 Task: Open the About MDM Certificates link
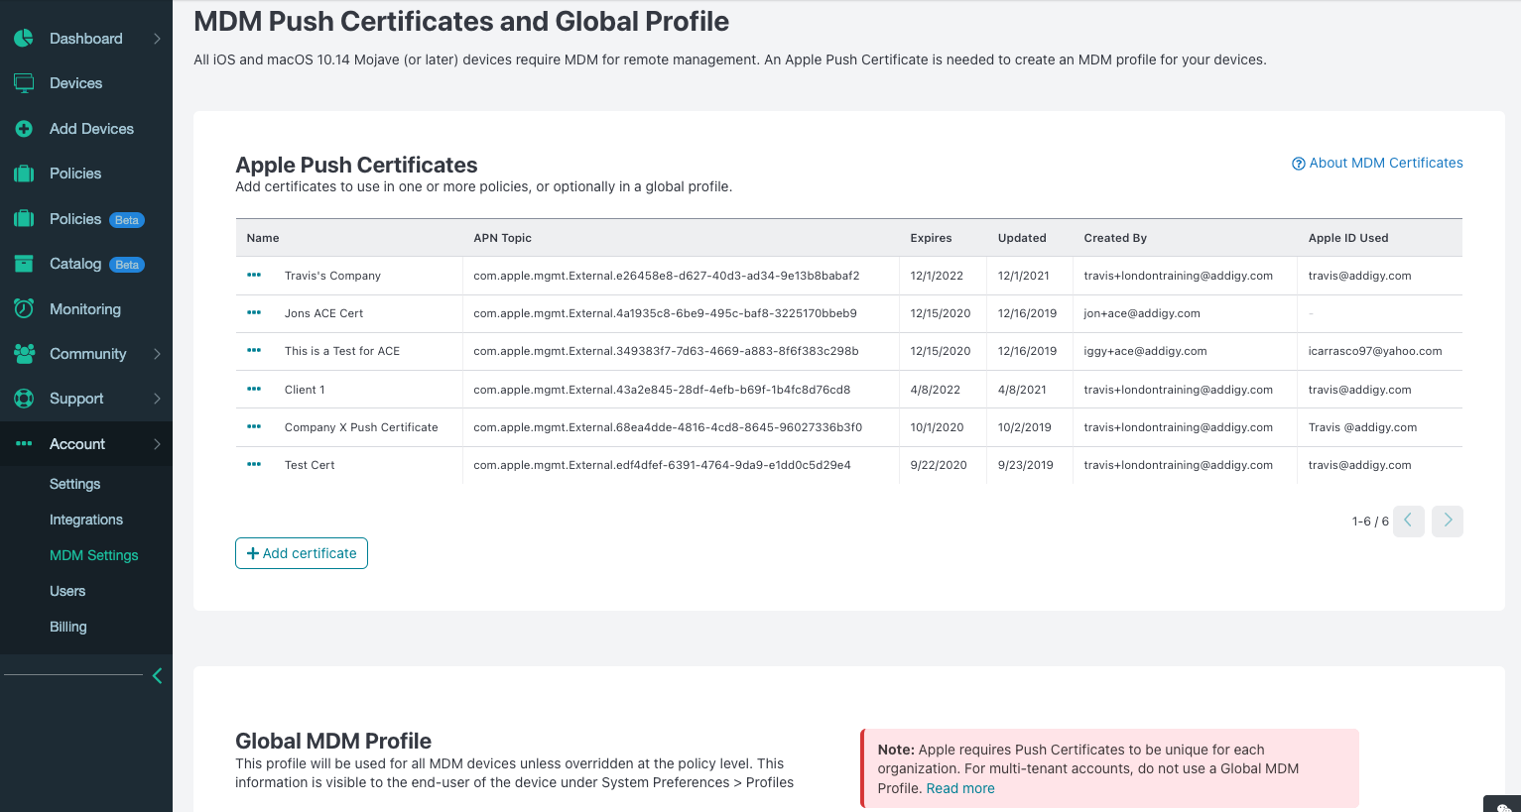coord(1377,163)
